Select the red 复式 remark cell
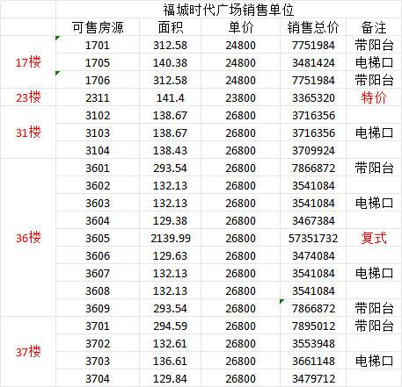The height and width of the screenshot is (387, 402). (x=374, y=238)
